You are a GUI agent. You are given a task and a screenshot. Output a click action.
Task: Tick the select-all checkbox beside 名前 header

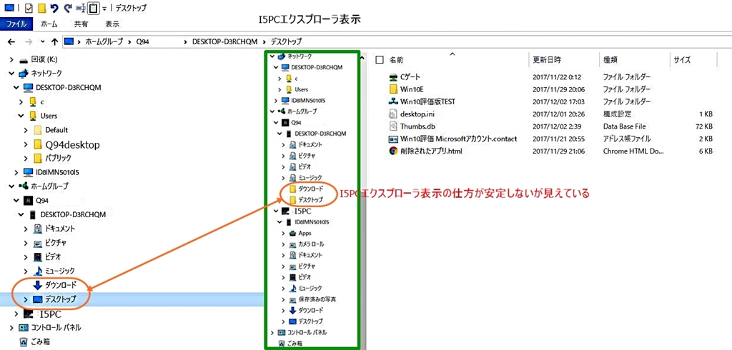(x=380, y=60)
